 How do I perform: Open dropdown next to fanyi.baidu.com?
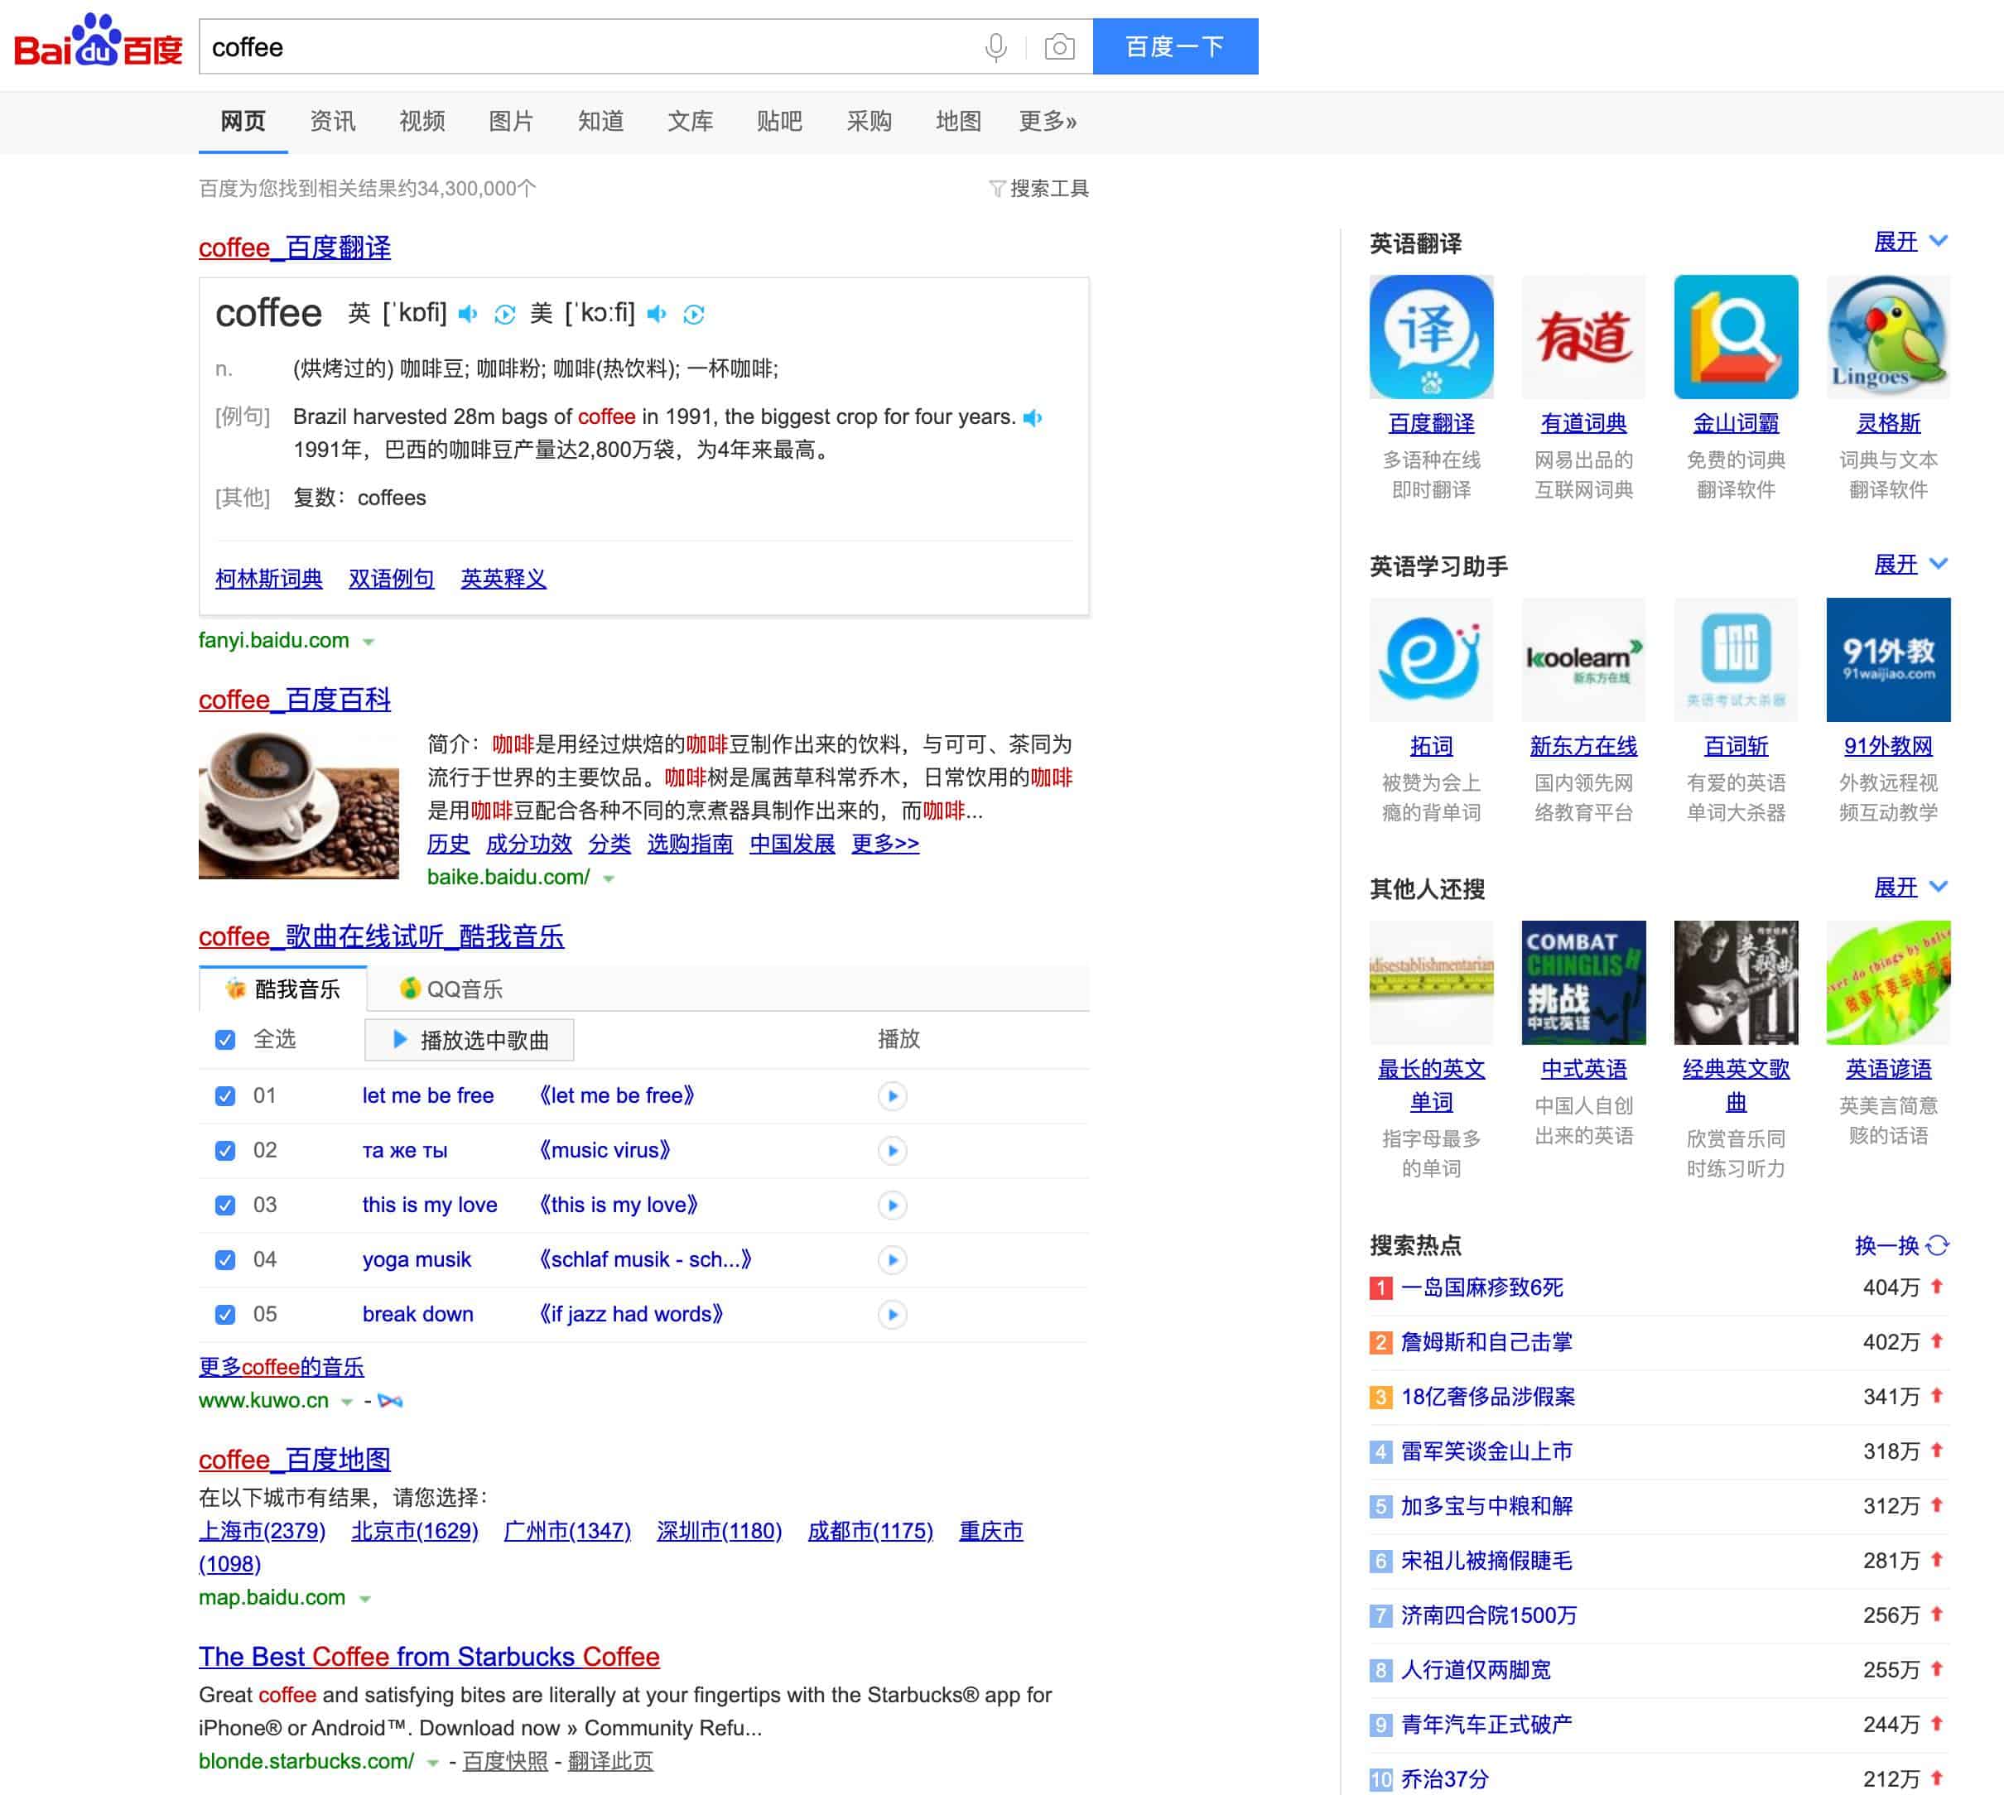(368, 642)
